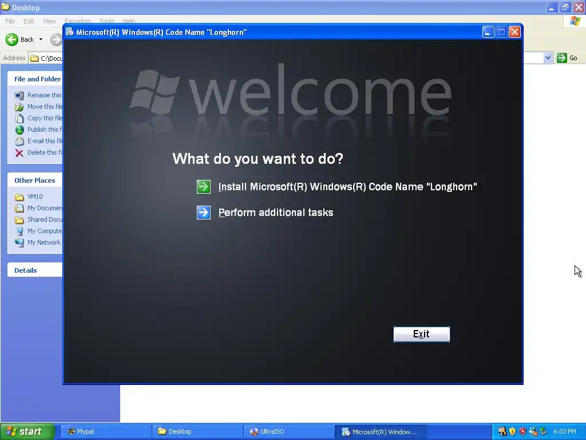Open My Documents in Other Places
This screenshot has width=586, height=440.
coord(39,208)
